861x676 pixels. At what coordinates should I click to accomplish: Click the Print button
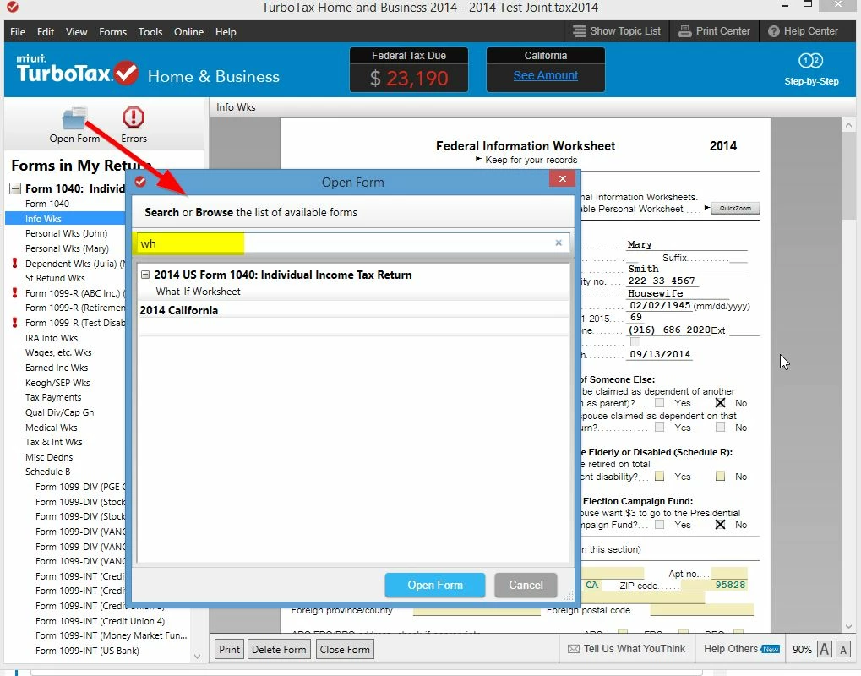[229, 650]
